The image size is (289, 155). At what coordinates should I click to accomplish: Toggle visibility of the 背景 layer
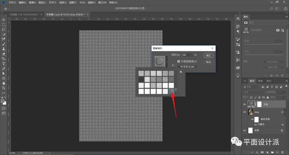coord(245,130)
